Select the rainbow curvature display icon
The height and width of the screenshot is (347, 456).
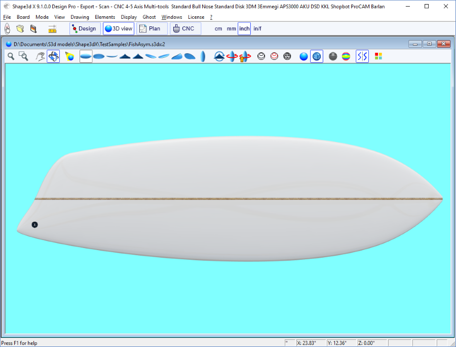(x=347, y=56)
